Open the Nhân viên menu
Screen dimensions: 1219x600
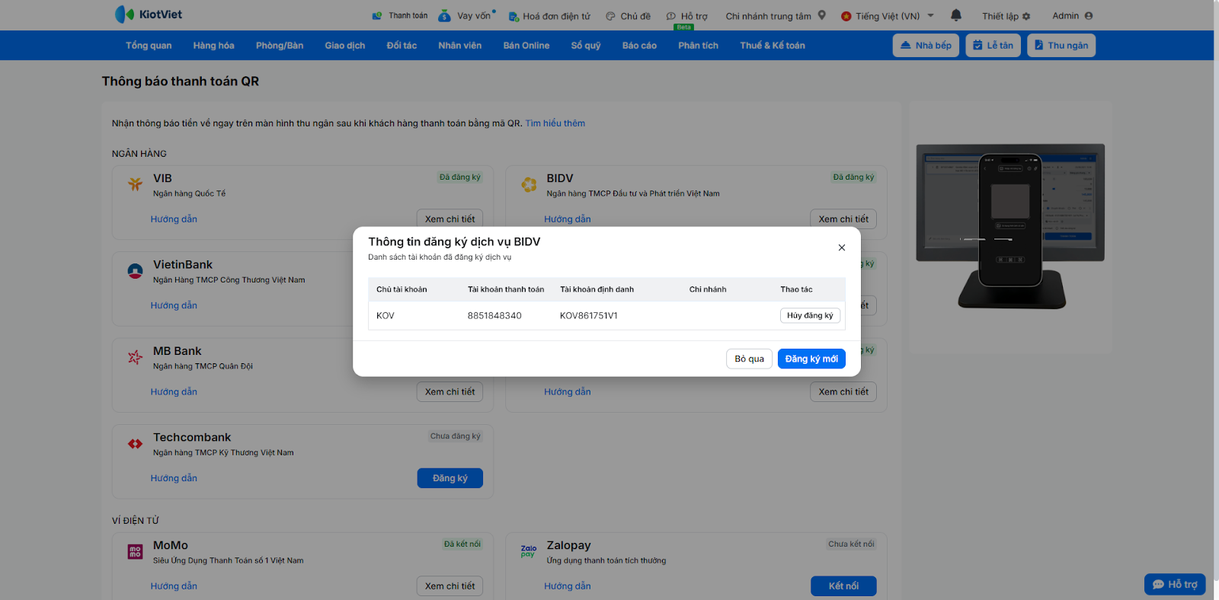(x=460, y=46)
